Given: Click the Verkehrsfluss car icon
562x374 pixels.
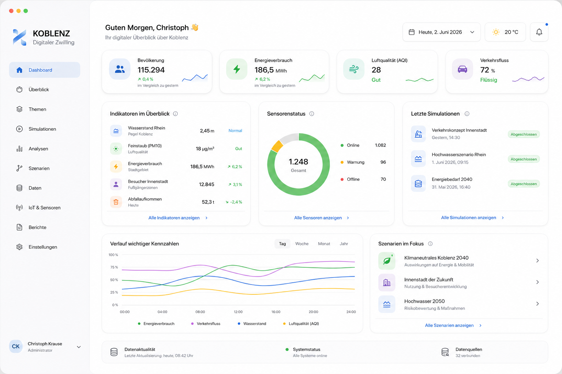Looking at the screenshot, I should [462, 69].
